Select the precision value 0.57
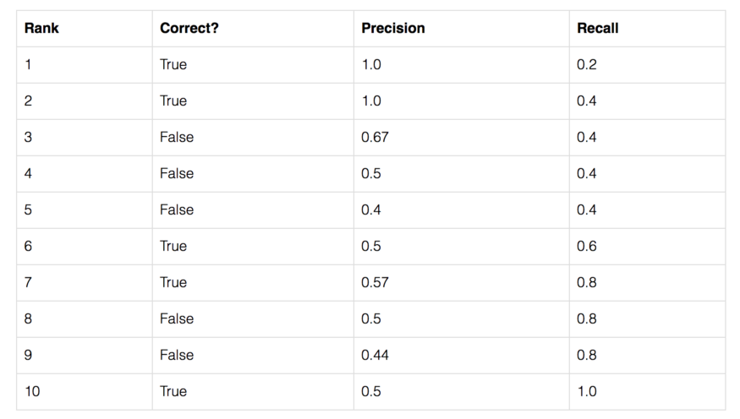Screen dimensions: 740x419 click(x=375, y=282)
